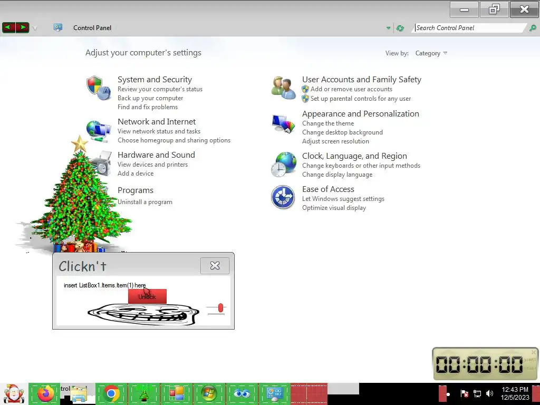
Task: Open Appearance and Personalization heading
Action: [361, 114]
